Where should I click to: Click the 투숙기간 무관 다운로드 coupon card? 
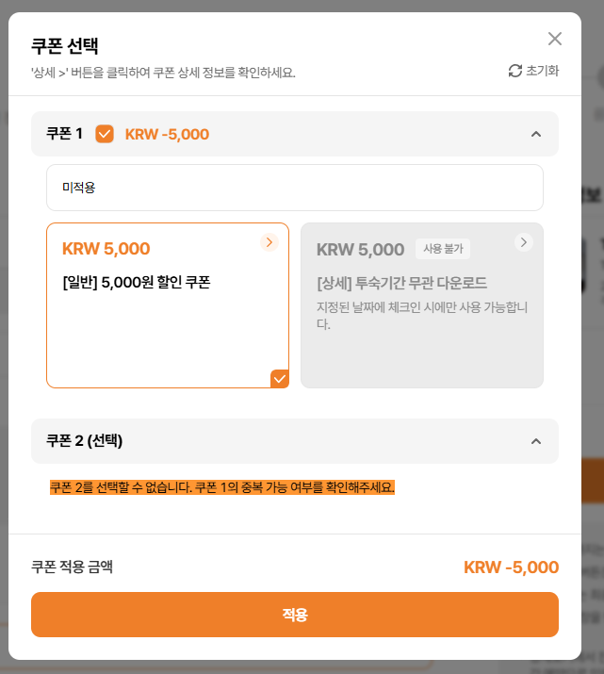coord(422,311)
